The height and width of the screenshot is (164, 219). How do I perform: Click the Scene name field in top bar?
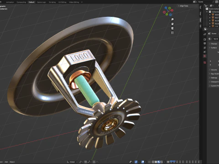click(x=205, y=2)
